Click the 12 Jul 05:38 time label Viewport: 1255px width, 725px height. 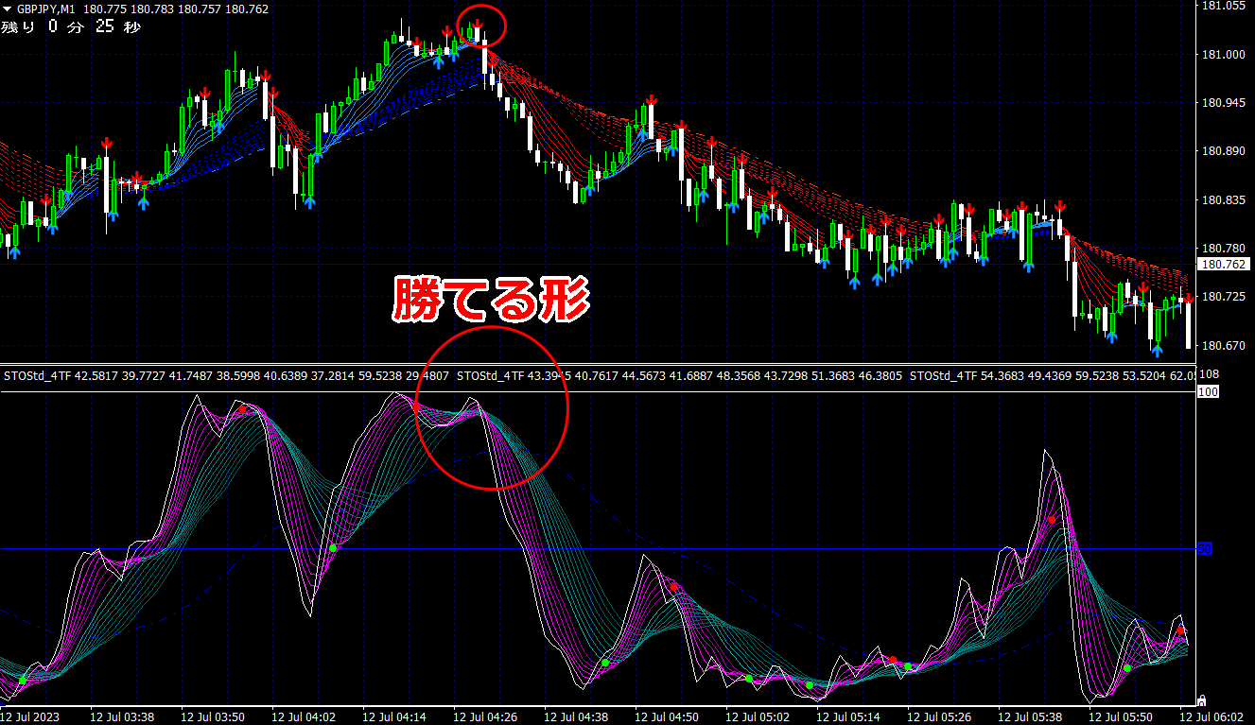(x=1031, y=716)
